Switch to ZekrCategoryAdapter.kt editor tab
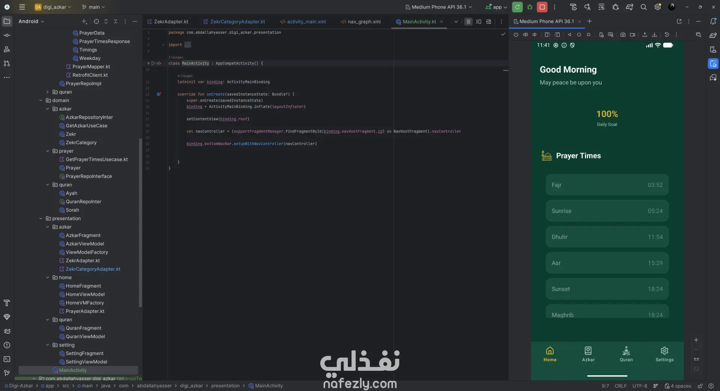Image resolution: width=720 pixels, height=391 pixels. tap(234, 22)
